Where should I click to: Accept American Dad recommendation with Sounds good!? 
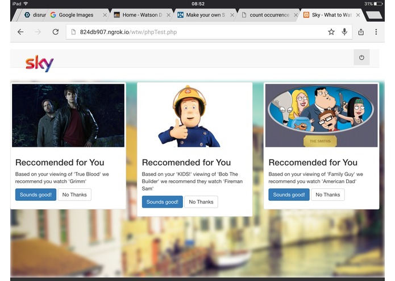pos(289,195)
